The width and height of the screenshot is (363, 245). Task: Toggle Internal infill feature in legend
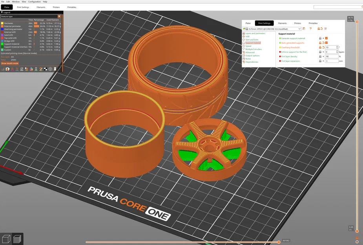(x=31, y=32)
